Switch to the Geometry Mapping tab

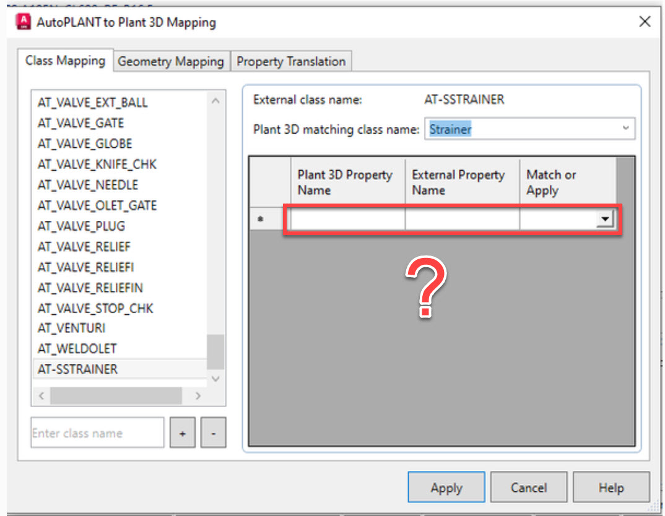coord(171,61)
